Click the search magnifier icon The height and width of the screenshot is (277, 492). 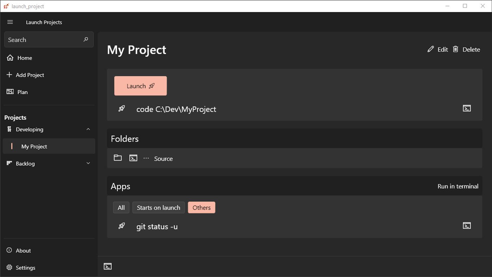tap(86, 39)
